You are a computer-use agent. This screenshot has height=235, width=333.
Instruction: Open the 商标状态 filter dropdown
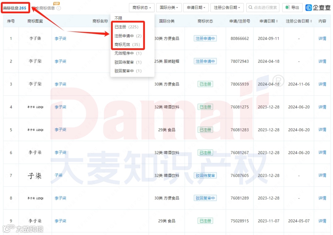pos(142,8)
